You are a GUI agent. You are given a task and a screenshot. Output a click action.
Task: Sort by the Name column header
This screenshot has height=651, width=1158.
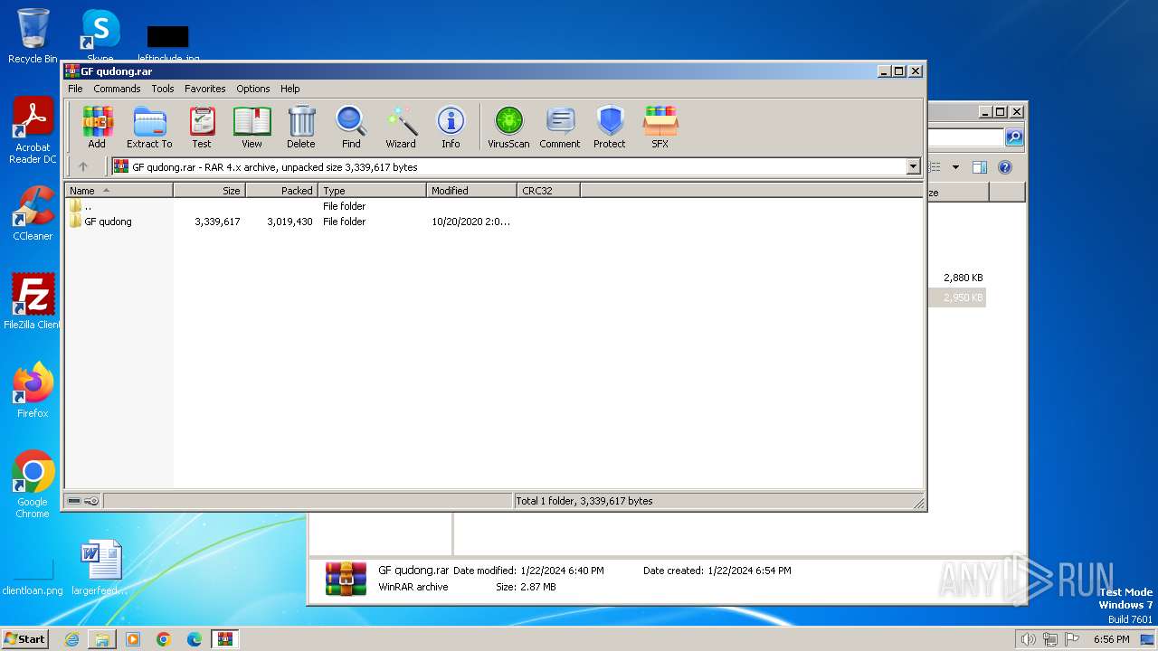tap(119, 191)
